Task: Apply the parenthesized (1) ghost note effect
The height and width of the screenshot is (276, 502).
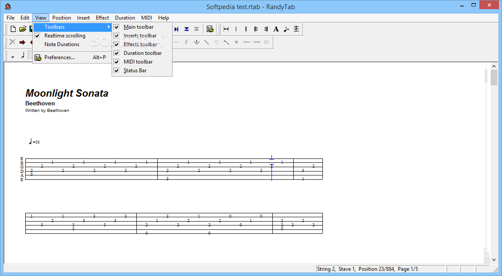Action: pos(266,42)
